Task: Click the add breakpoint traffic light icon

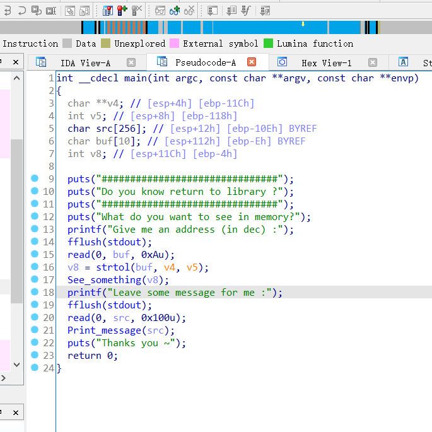Action: 122,11
